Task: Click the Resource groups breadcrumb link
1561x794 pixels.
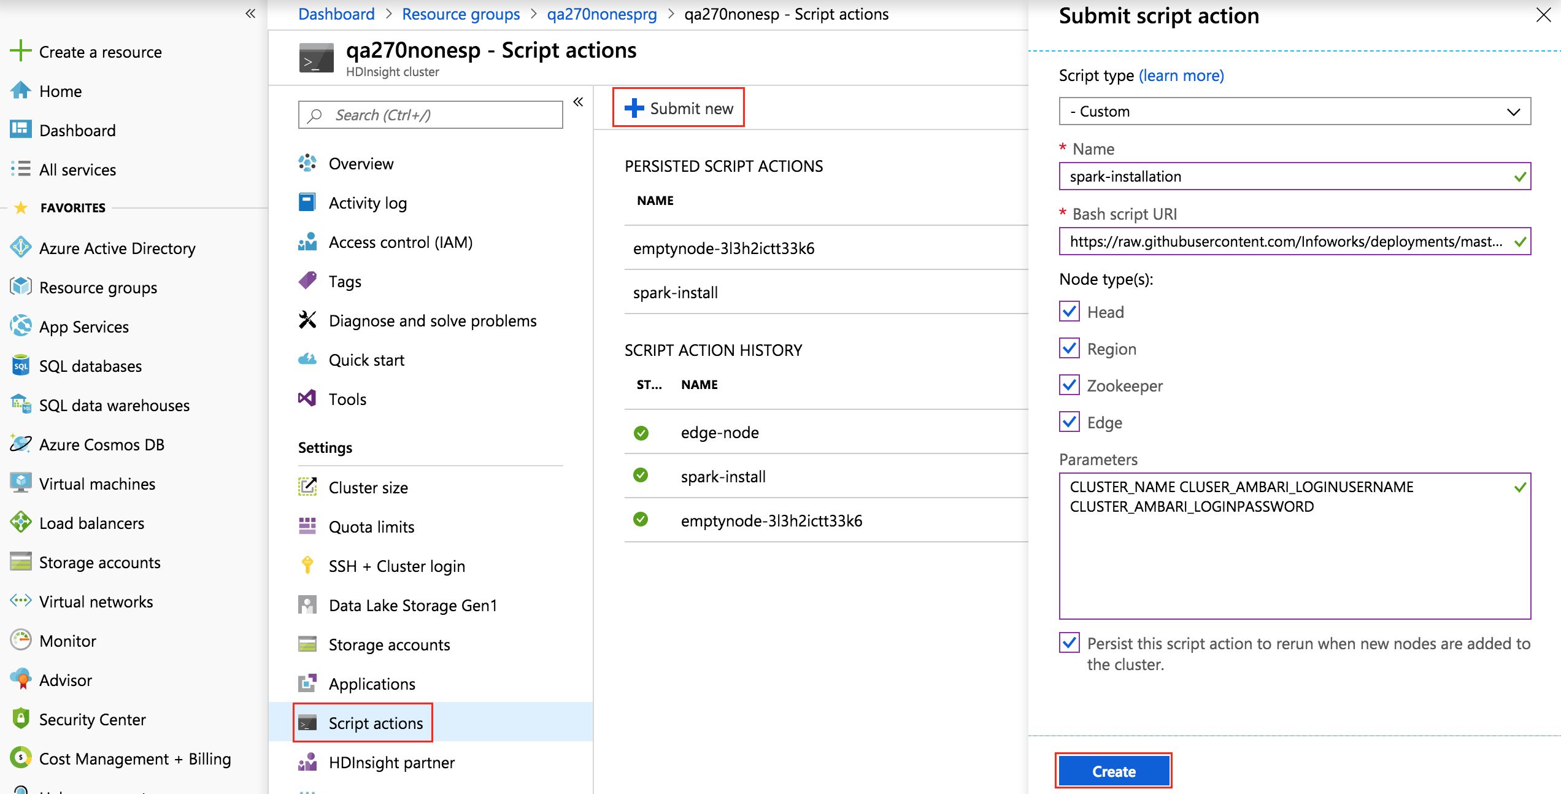Action: (461, 14)
